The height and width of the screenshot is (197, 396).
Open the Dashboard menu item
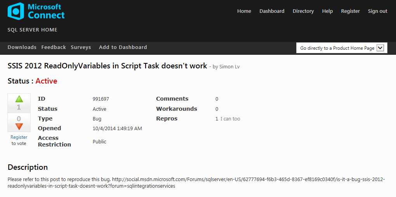coord(272,11)
